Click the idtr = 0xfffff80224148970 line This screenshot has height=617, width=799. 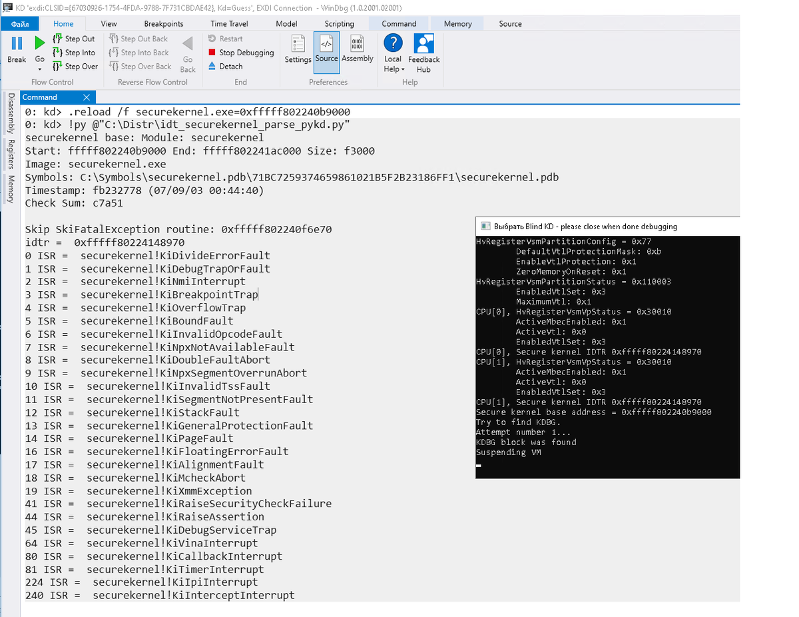click(x=105, y=243)
